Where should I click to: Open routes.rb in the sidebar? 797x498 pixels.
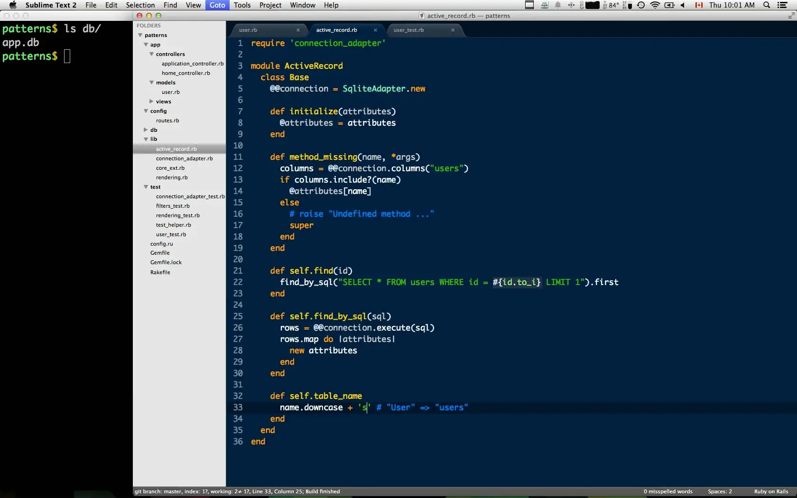point(167,120)
